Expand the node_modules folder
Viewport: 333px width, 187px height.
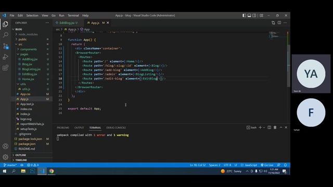(x=16, y=34)
